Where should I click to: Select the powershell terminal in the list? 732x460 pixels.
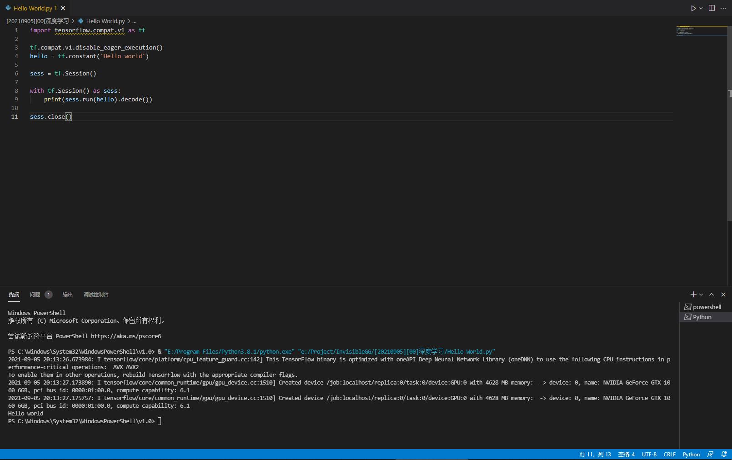(706, 307)
